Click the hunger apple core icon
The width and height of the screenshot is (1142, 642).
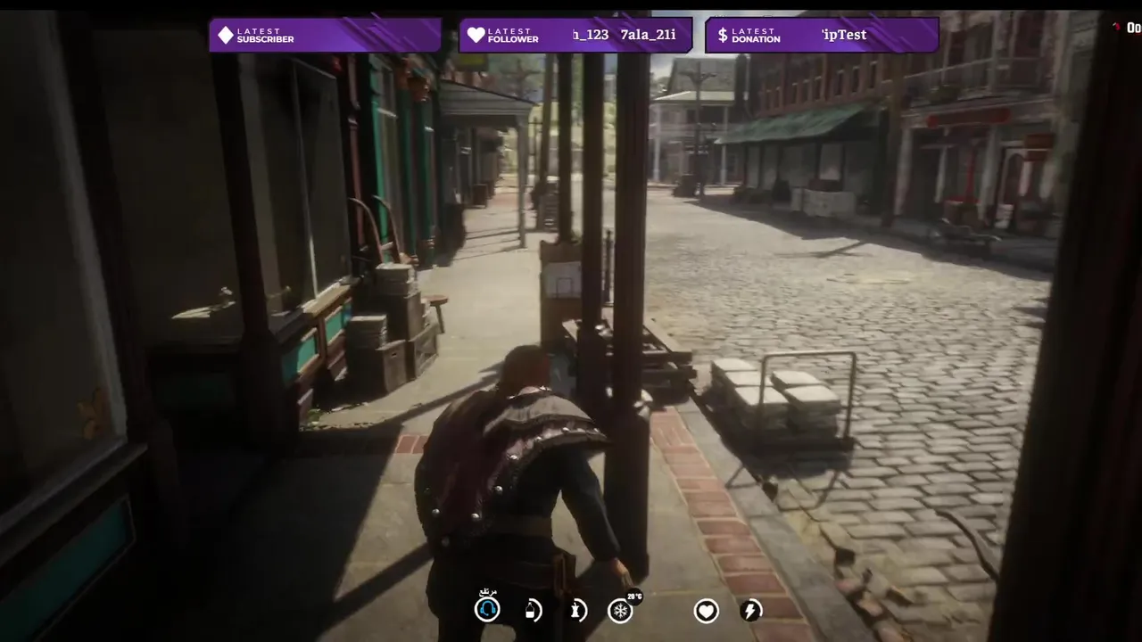pos(578,610)
